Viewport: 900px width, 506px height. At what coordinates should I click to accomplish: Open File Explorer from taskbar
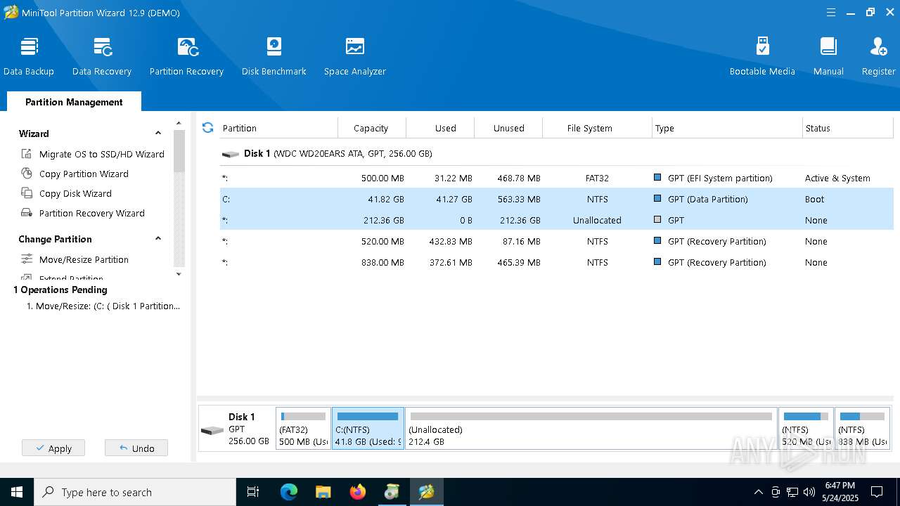(323, 492)
